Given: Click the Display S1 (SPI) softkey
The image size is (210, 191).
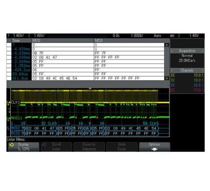Looking at the screenshot, I should coord(23,147).
